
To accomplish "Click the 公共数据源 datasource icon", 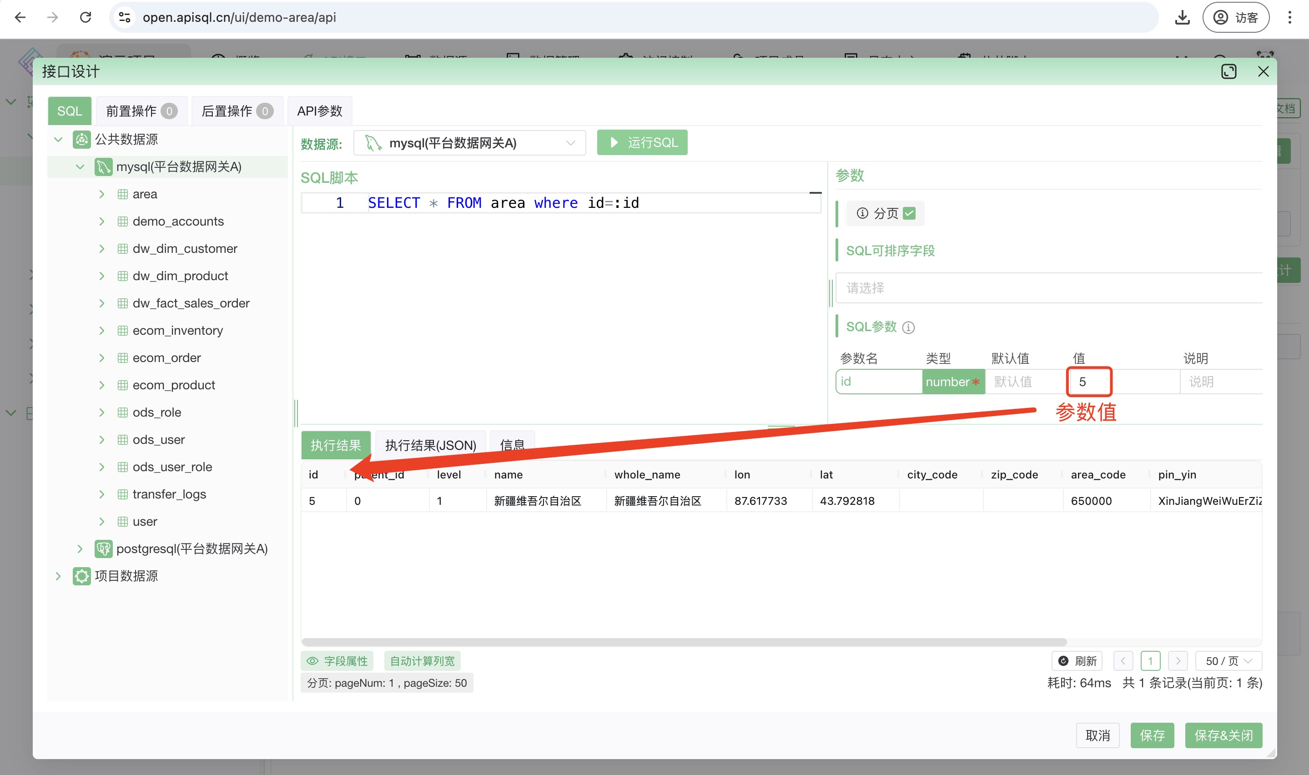I will click(x=81, y=140).
